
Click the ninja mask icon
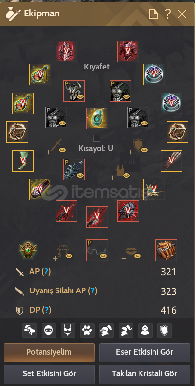pos(48,331)
